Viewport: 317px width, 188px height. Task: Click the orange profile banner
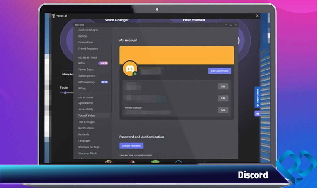pyautogui.click(x=177, y=55)
